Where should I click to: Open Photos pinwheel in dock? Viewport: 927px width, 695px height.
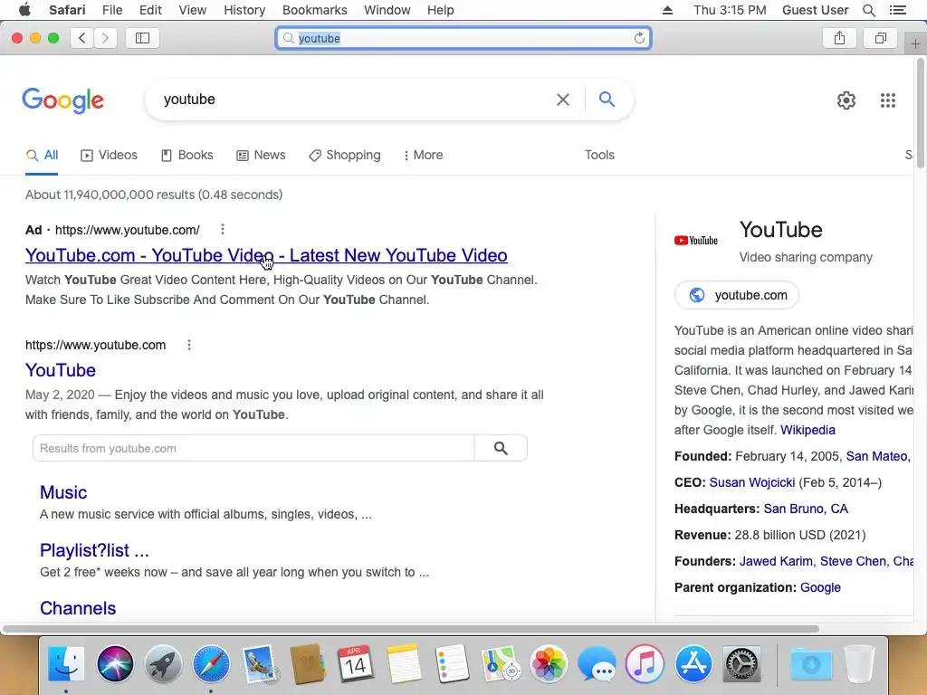549,663
